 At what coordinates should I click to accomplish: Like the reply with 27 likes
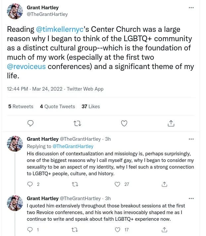[x=118, y=184]
